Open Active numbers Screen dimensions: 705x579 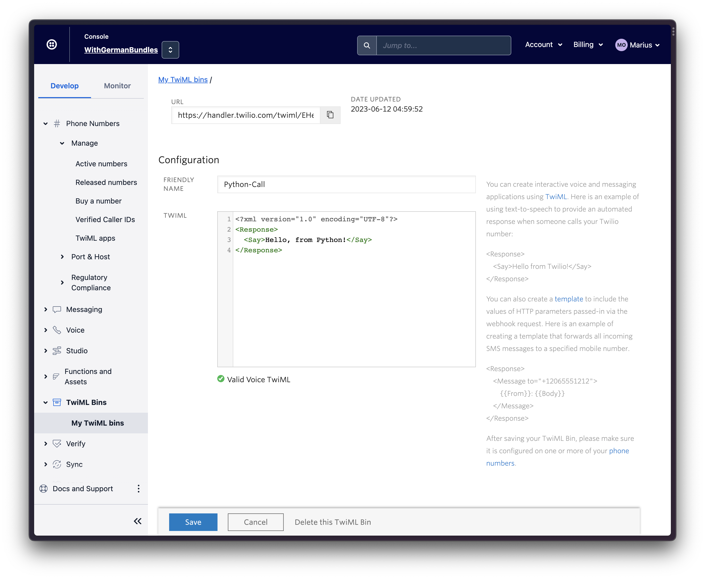click(x=101, y=164)
